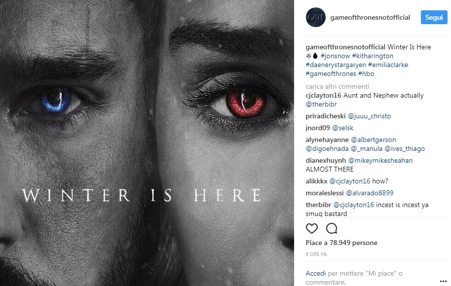Expand older comments via carica altri commenti
The height and width of the screenshot is (286, 451).
[x=337, y=86]
